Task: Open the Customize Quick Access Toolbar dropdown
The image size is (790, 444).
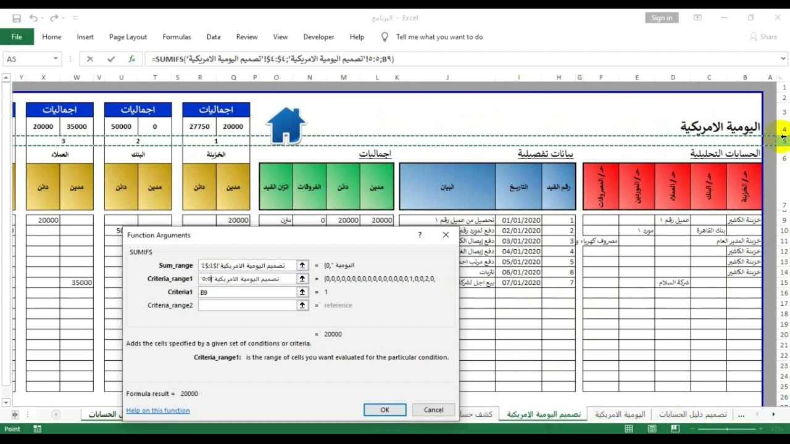Action: (x=75, y=18)
